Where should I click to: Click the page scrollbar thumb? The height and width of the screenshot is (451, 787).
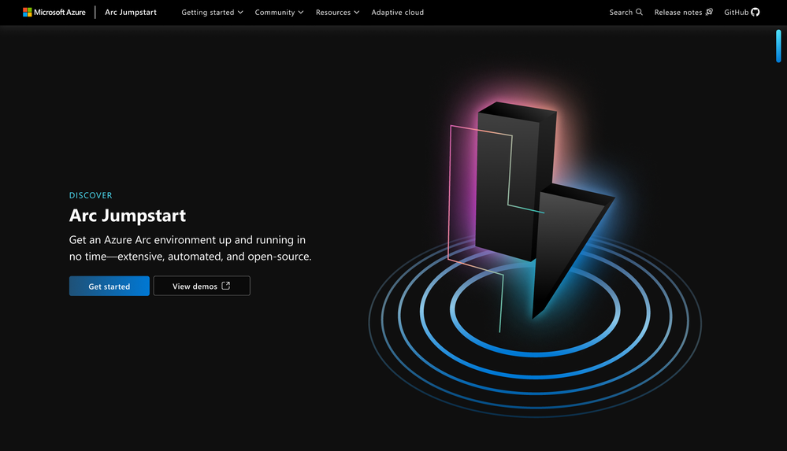click(x=778, y=46)
